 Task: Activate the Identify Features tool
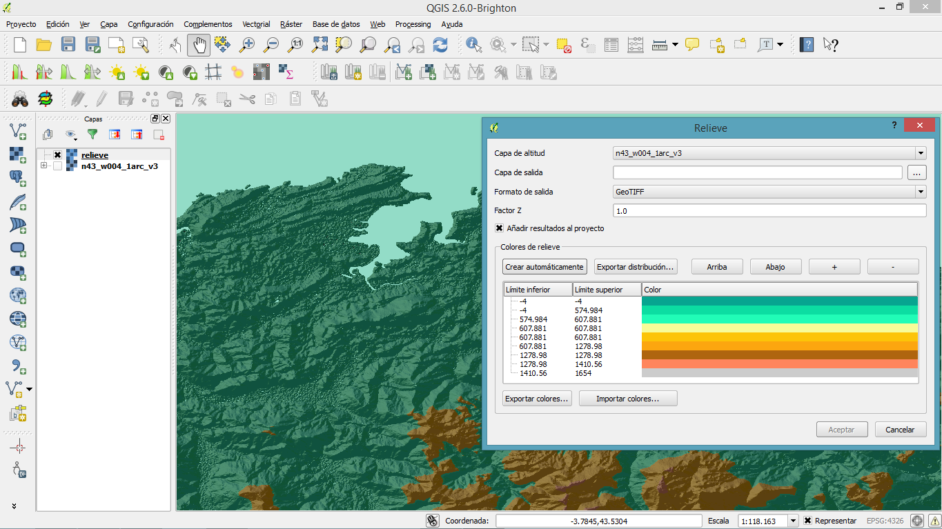tap(474, 45)
